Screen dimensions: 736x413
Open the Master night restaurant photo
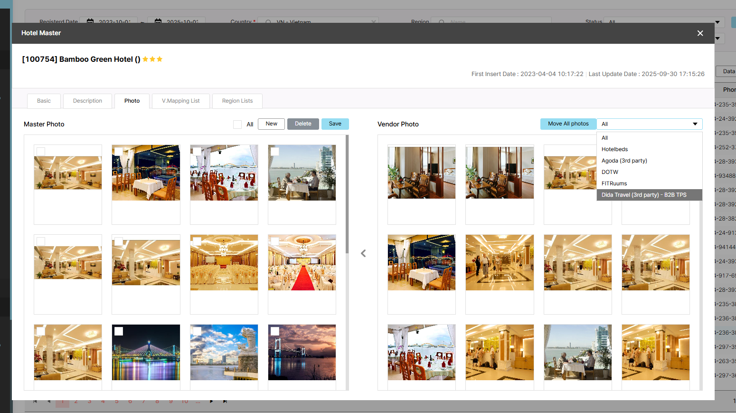tap(146, 173)
